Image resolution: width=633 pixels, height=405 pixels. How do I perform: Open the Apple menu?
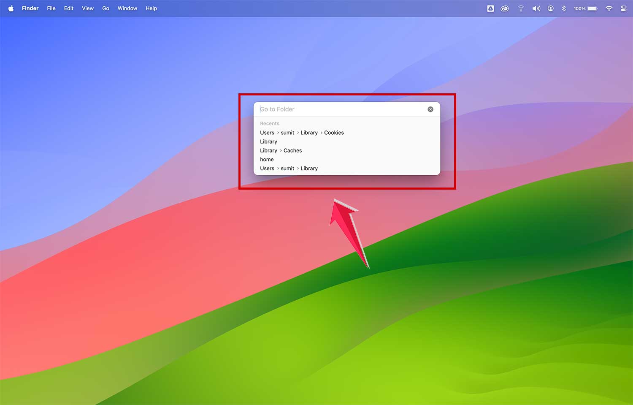(x=11, y=8)
